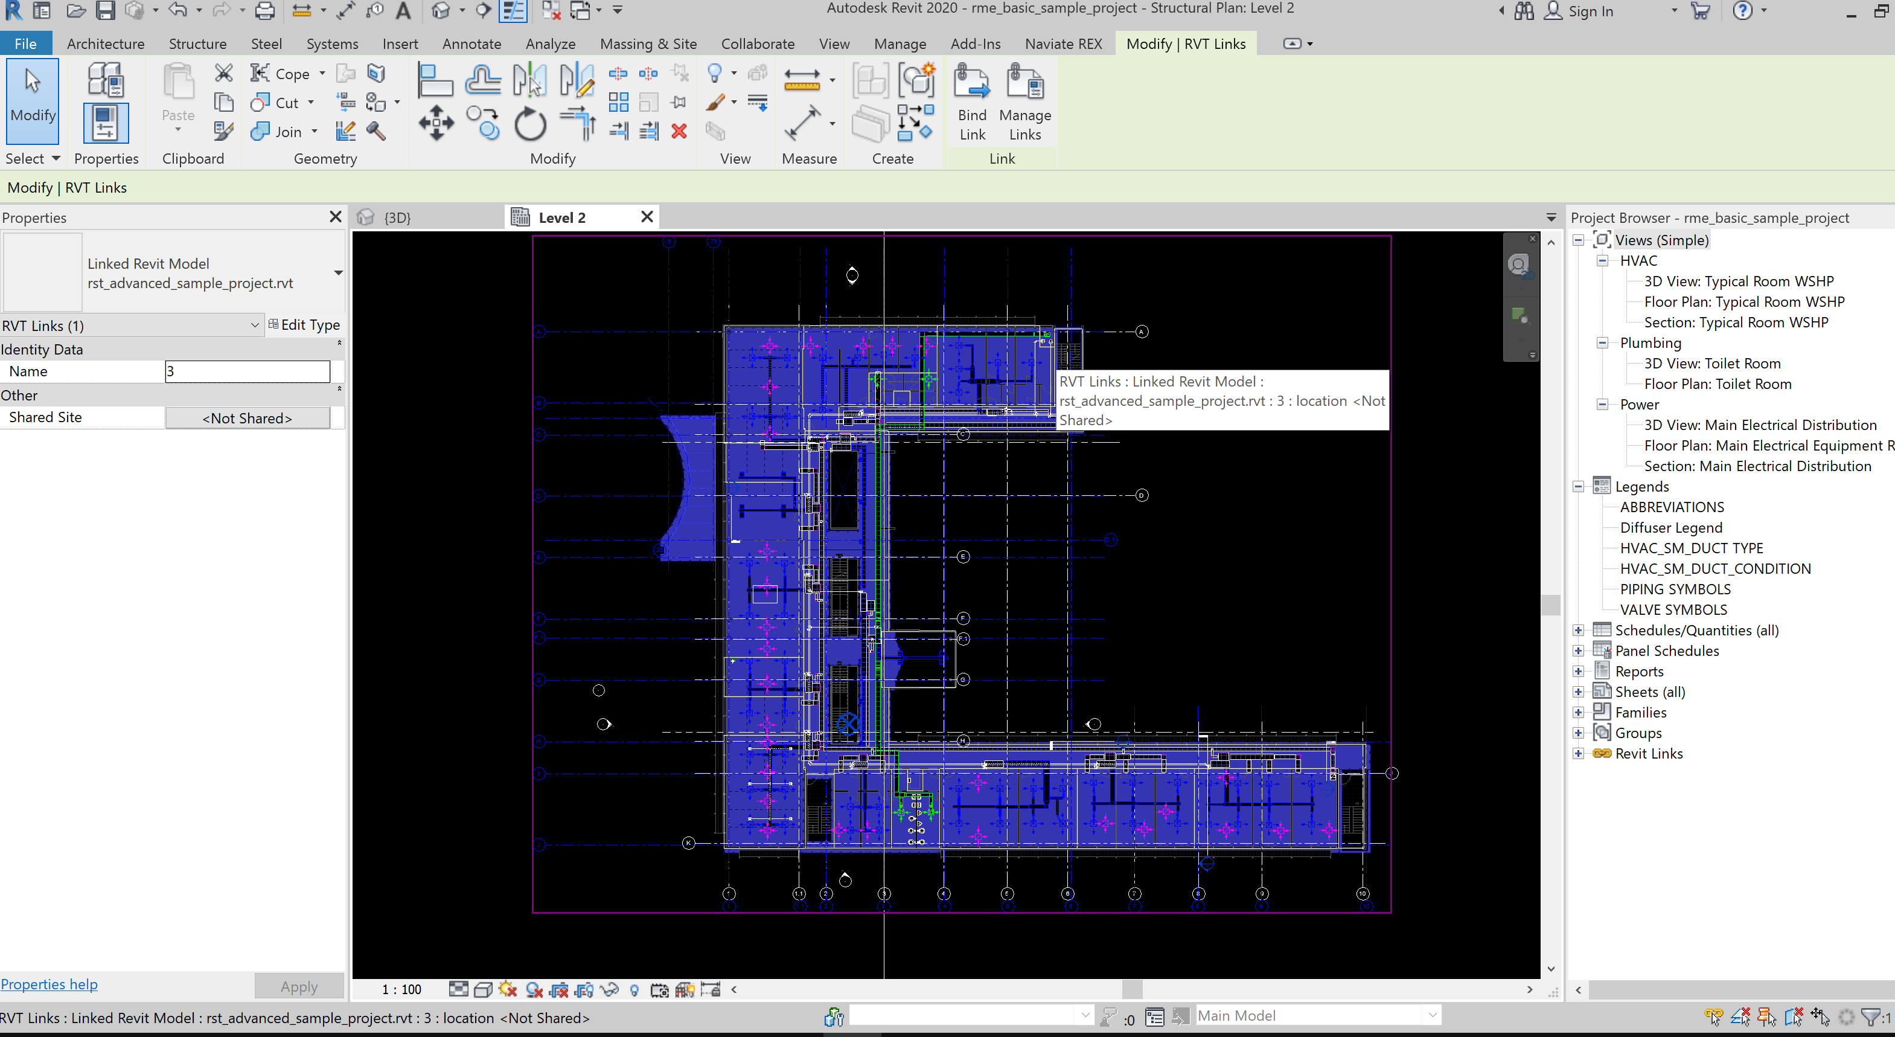
Task: Open the Cope dropdown arrow
Action: 322,73
